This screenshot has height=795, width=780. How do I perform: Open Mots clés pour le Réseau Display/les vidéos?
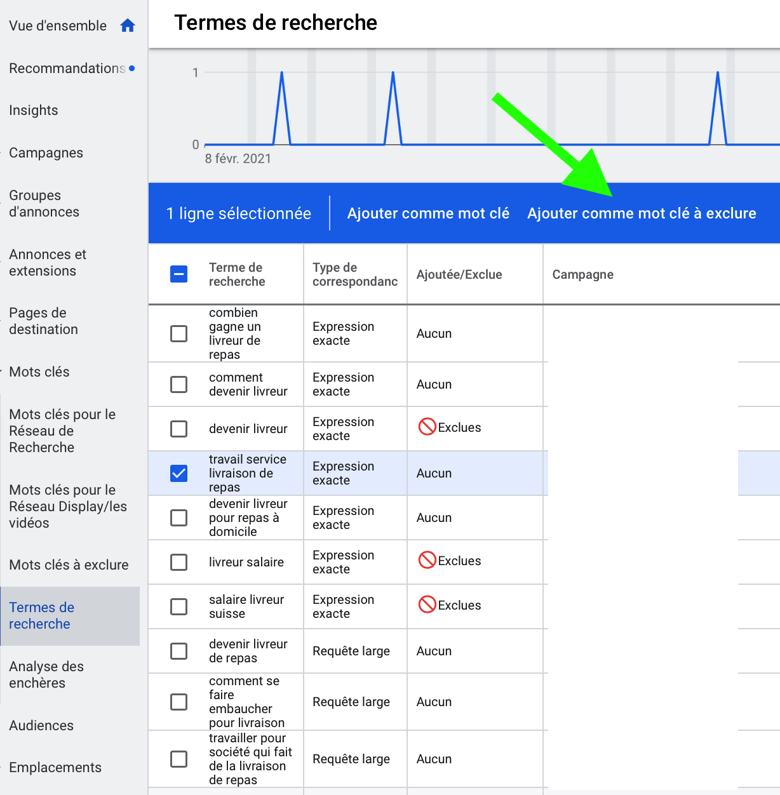68,506
